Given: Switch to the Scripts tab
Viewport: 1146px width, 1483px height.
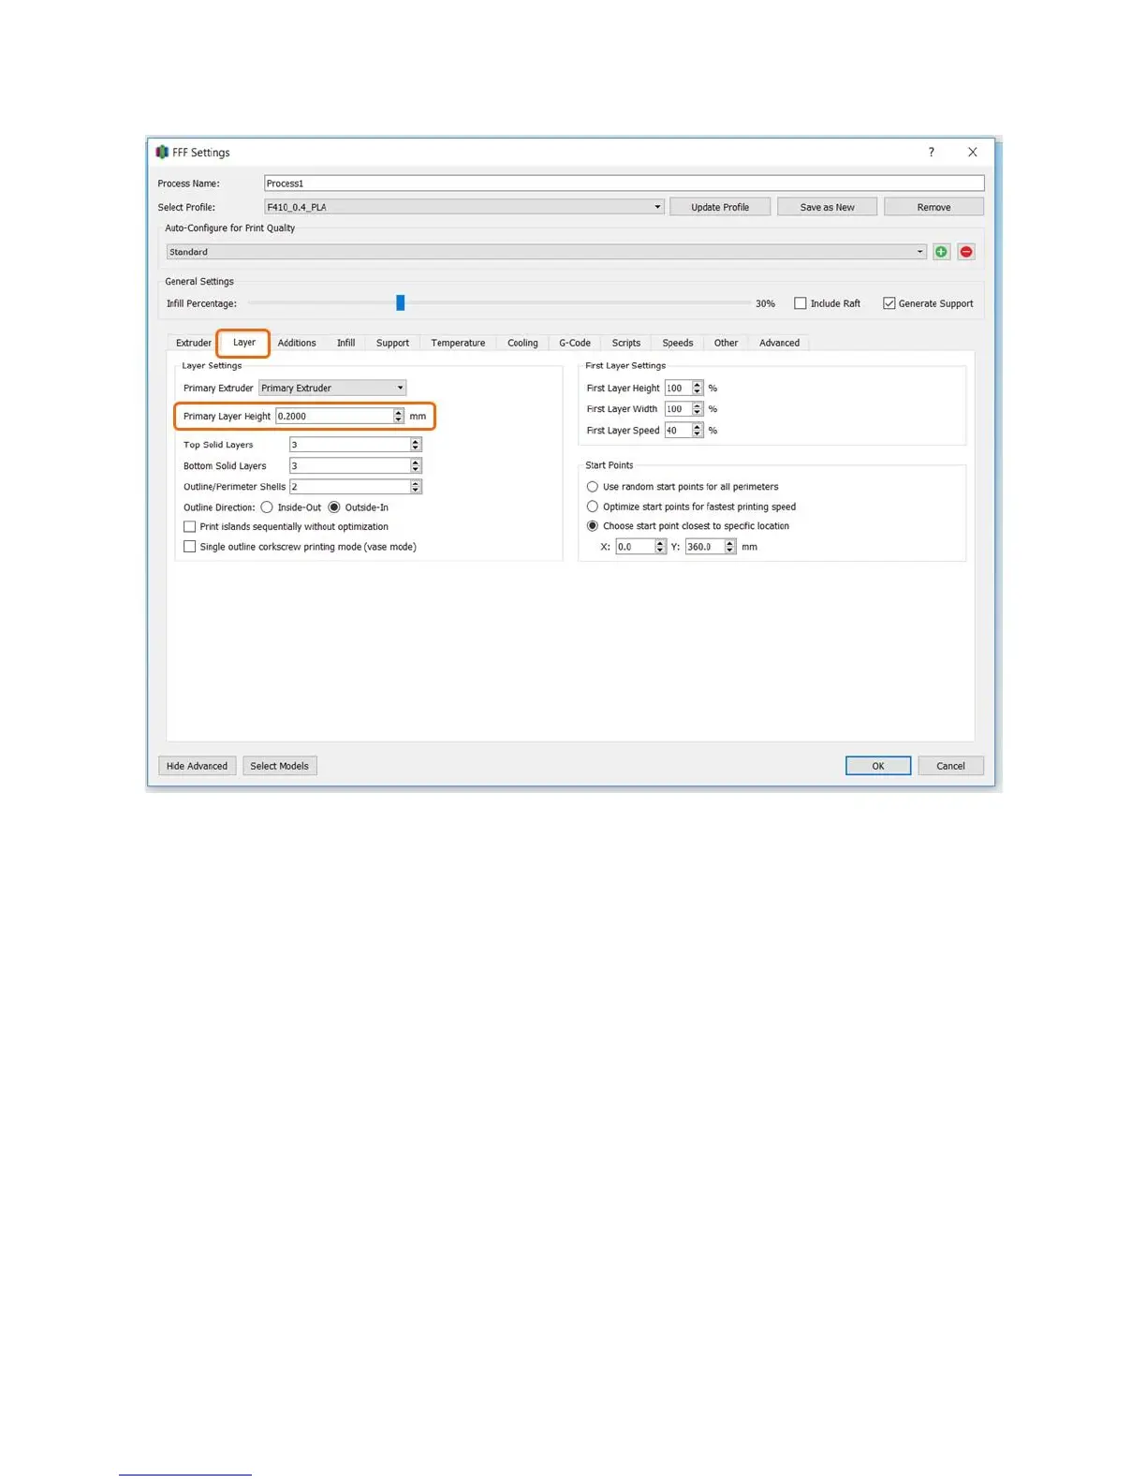Looking at the screenshot, I should pyautogui.click(x=626, y=343).
